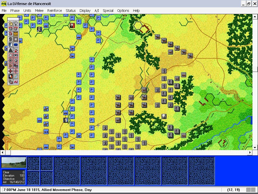
Task: Click the spoked wheel toolbar icon
Action: [11, 61]
